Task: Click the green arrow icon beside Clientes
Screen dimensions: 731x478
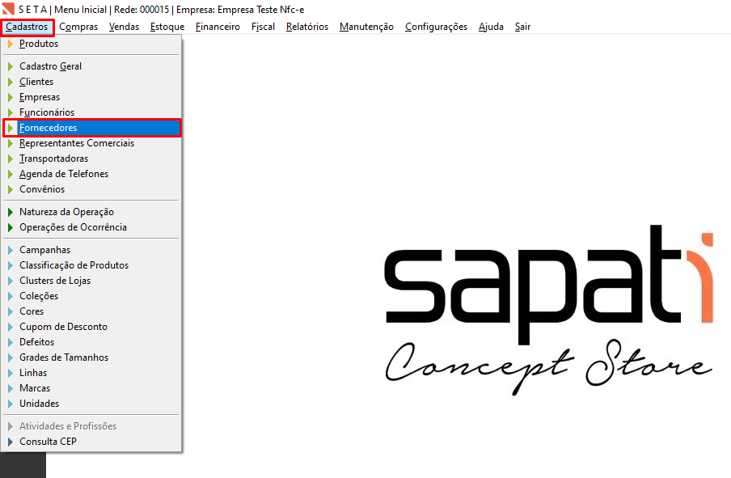Action: tap(11, 82)
